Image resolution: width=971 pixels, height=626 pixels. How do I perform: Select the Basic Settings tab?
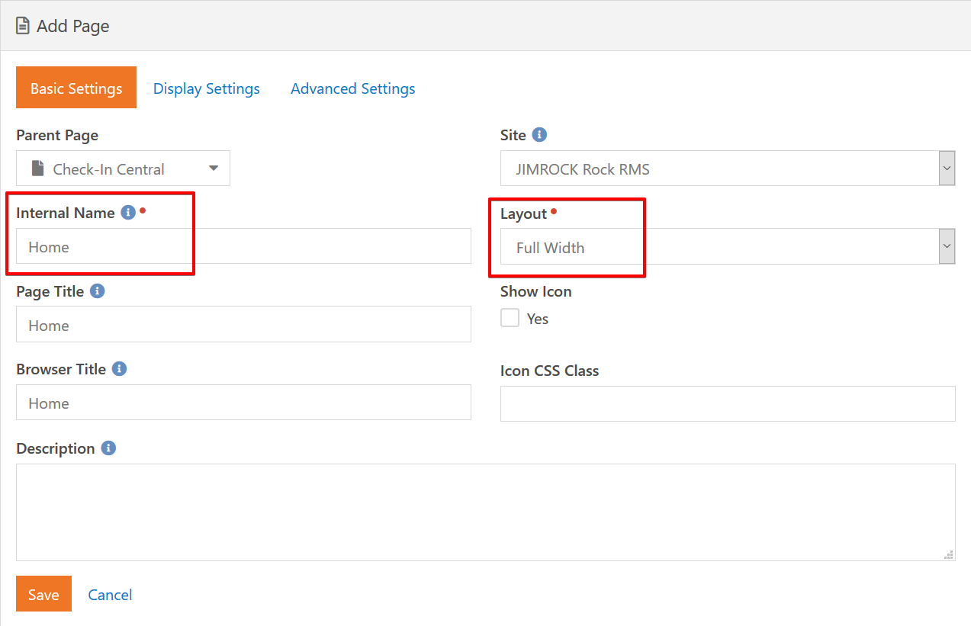point(76,88)
